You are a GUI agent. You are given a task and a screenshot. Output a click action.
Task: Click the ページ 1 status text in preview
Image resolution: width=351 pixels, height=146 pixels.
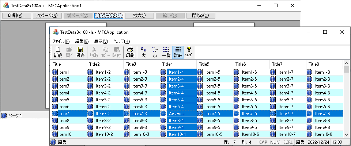click(15, 115)
